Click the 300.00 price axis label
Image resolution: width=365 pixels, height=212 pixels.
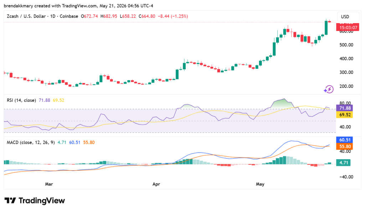click(x=346, y=72)
